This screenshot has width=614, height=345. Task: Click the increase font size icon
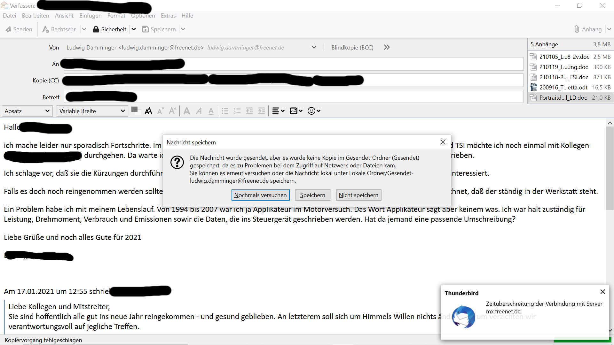pos(172,111)
